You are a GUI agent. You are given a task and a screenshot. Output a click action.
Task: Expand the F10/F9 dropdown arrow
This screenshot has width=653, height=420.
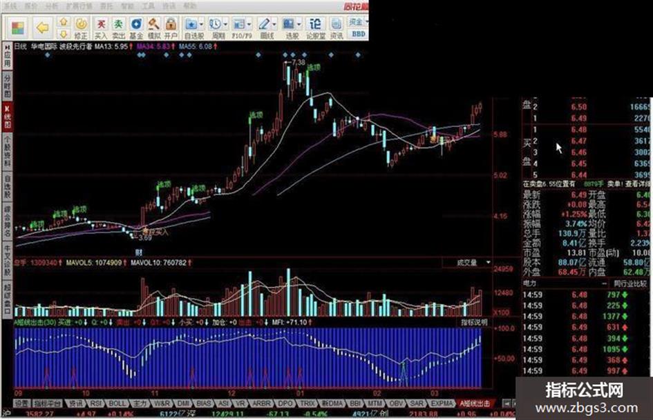click(x=249, y=24)
